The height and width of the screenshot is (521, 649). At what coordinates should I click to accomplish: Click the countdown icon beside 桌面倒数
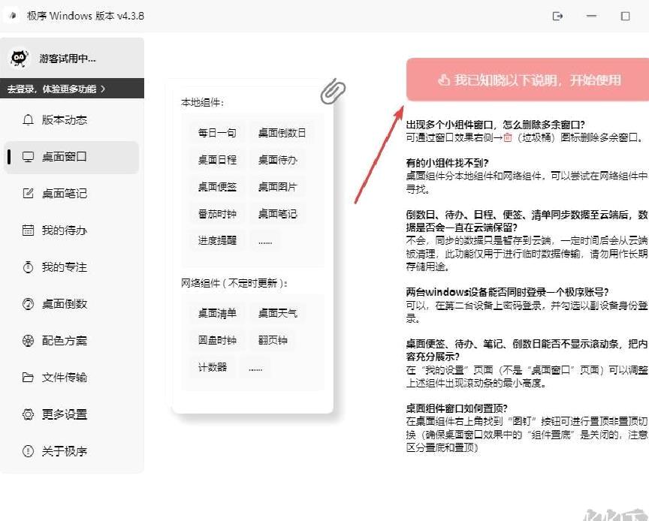click(x=28, y=304)
